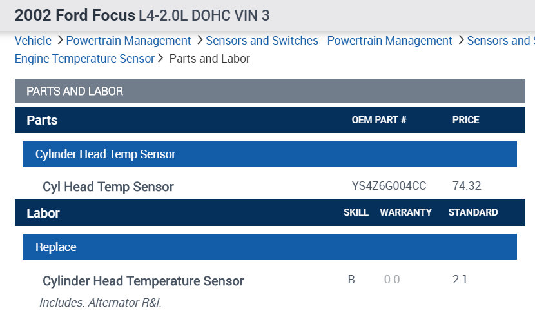Click OEM part number YS4Z6G004CC

[389, 187]
